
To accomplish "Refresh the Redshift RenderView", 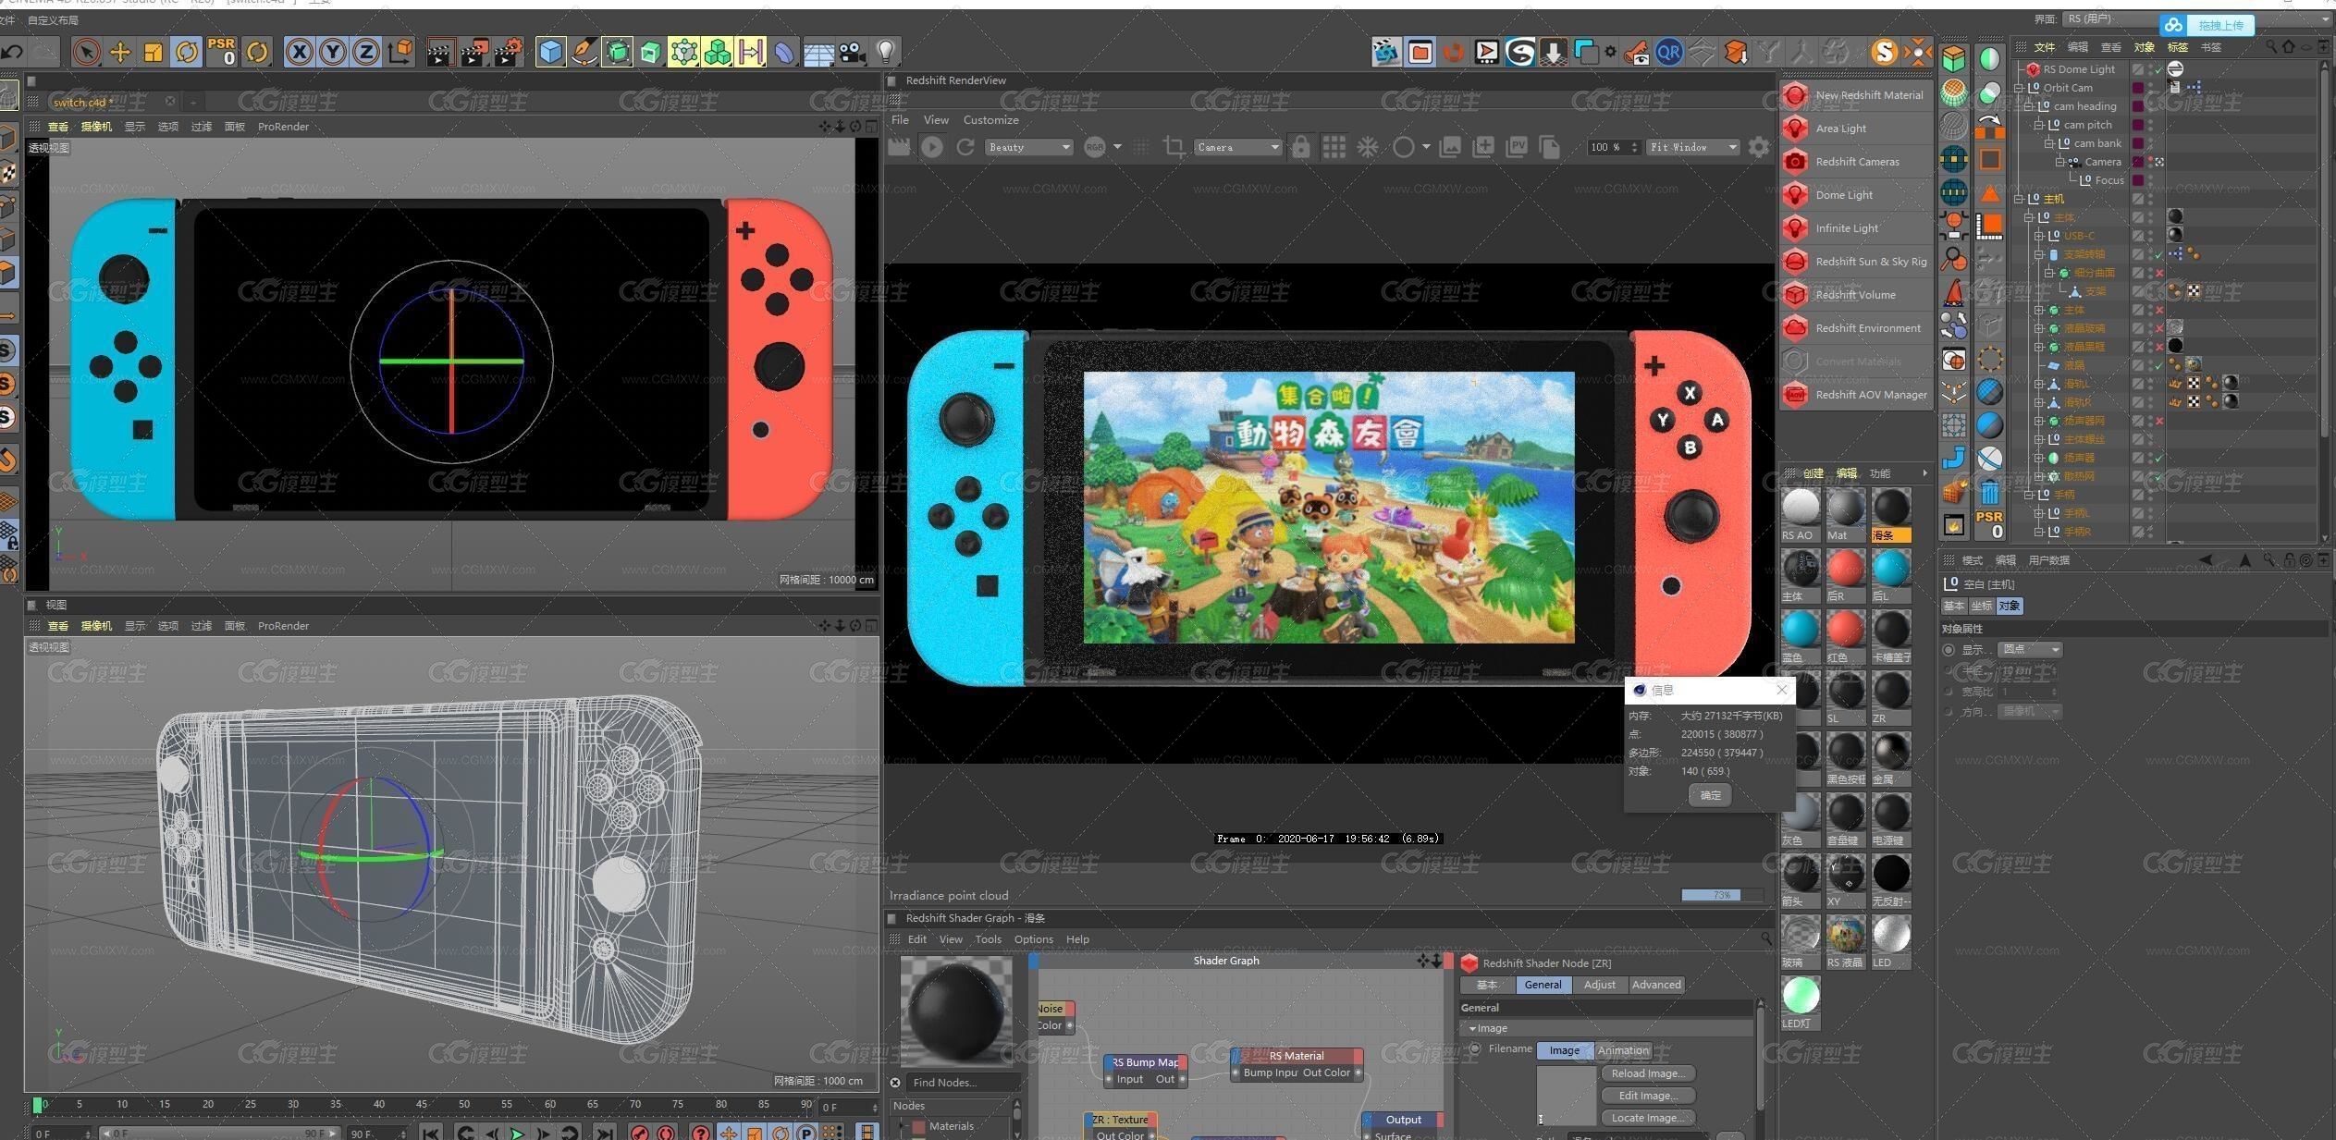I will (965, 147).
